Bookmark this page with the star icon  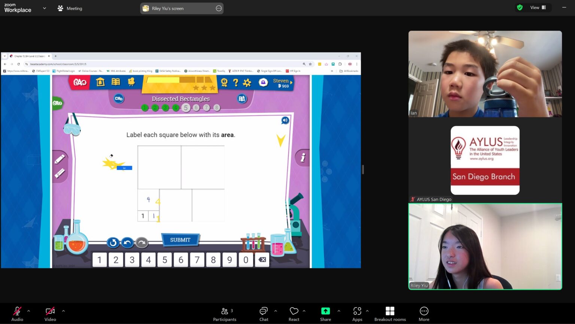[x=310, y=64]
